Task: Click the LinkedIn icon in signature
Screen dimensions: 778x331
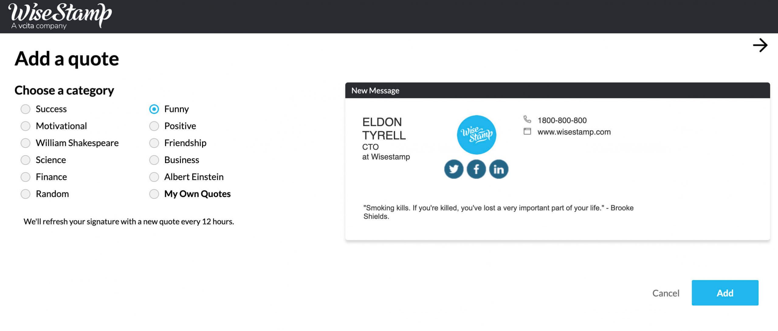Action: point(499,169)
